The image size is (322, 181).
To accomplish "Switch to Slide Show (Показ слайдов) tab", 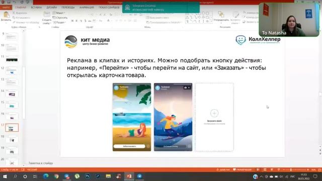I will 109,8.
